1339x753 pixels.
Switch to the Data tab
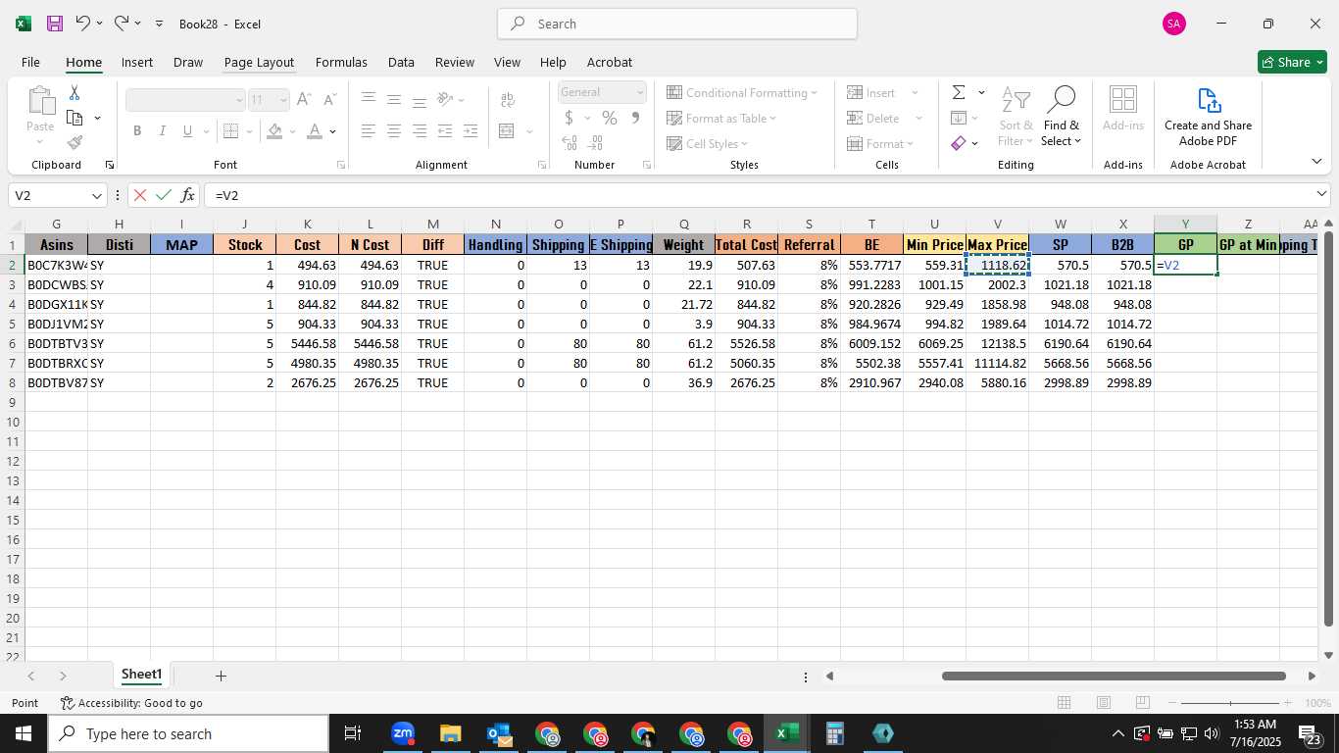(401, 62)
